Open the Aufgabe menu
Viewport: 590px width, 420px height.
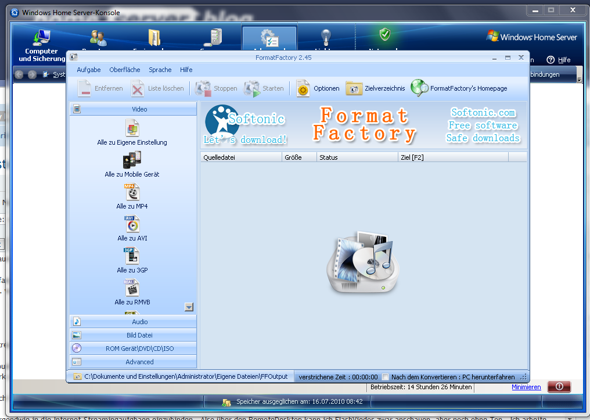point(89,70)
